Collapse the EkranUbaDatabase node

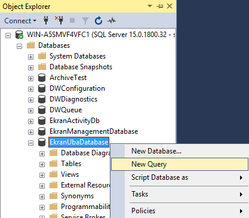tap(30, 143)
